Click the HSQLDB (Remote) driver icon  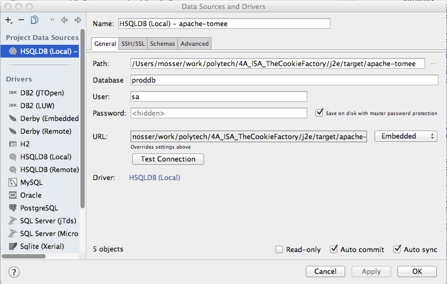click(13, 169)
